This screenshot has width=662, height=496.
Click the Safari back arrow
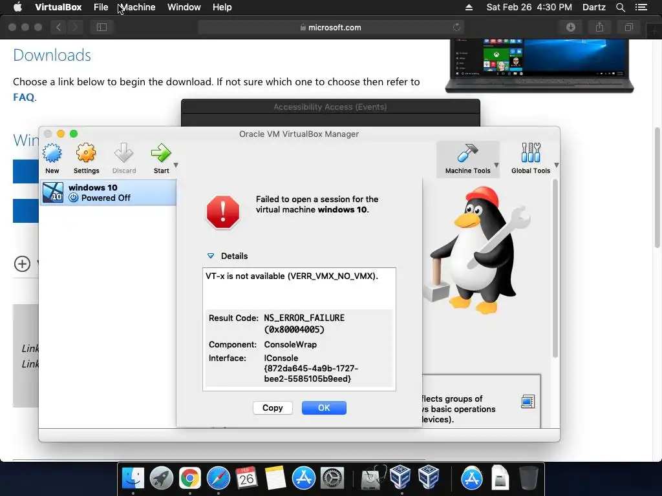click(x=58, y=27)
